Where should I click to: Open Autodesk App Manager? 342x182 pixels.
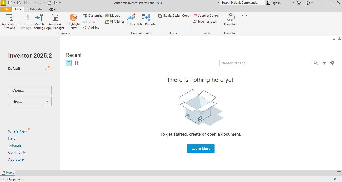(55, 21)
